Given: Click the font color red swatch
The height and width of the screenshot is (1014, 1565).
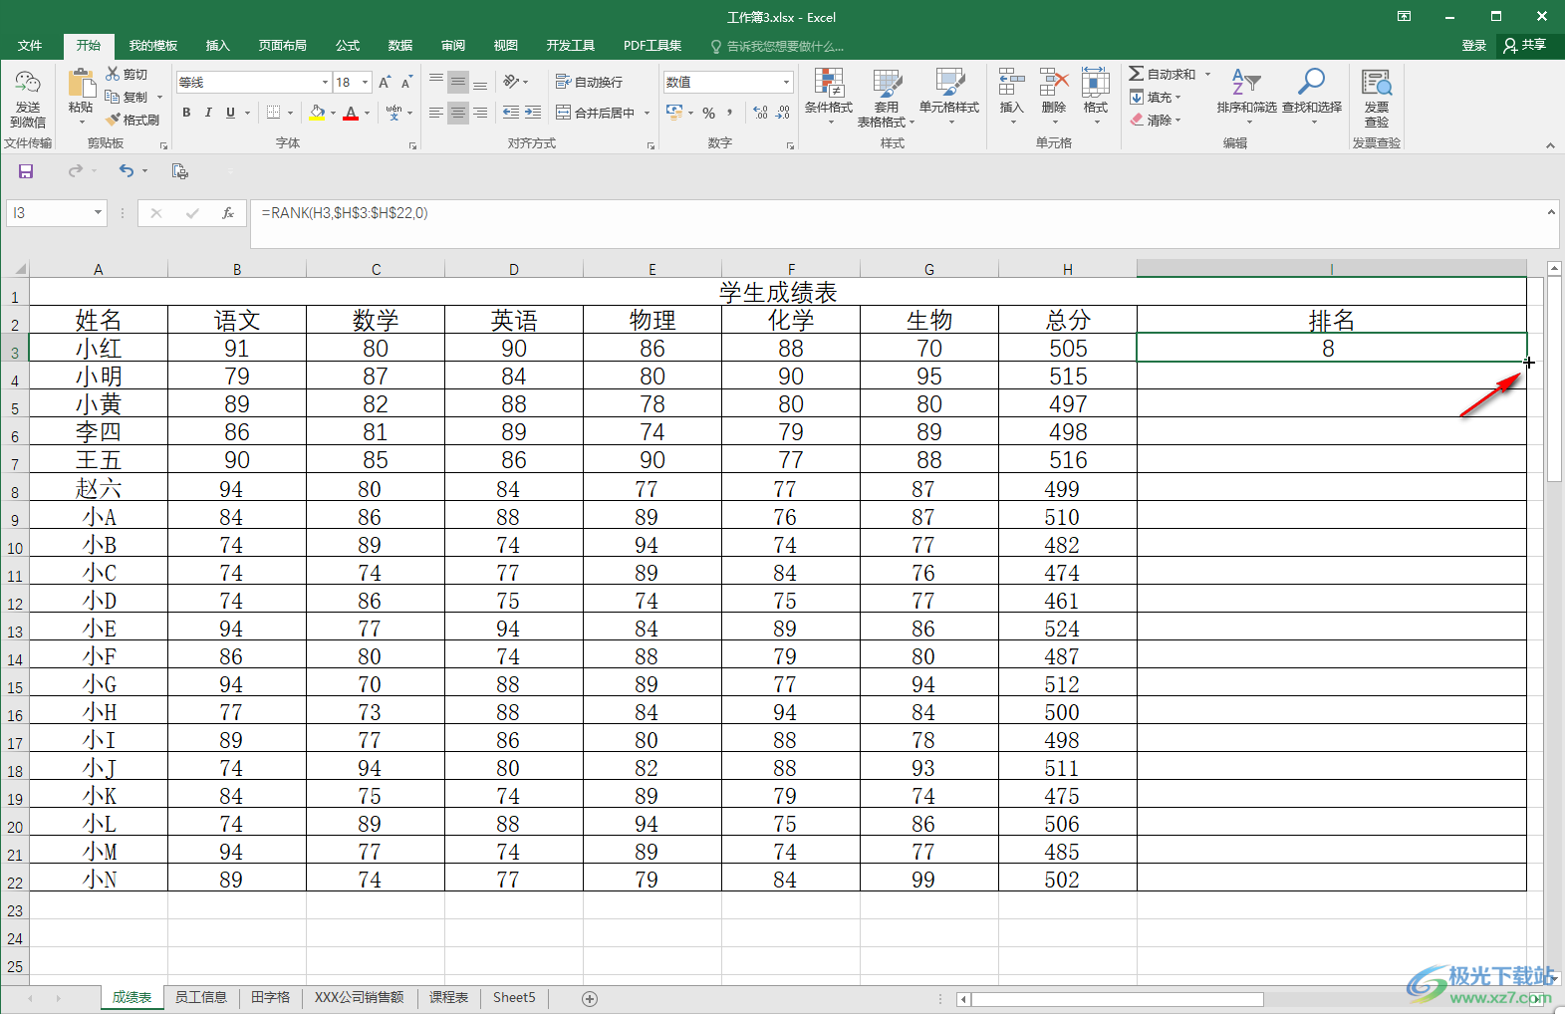Looking at the screenshot, I should tap(351, 113).
